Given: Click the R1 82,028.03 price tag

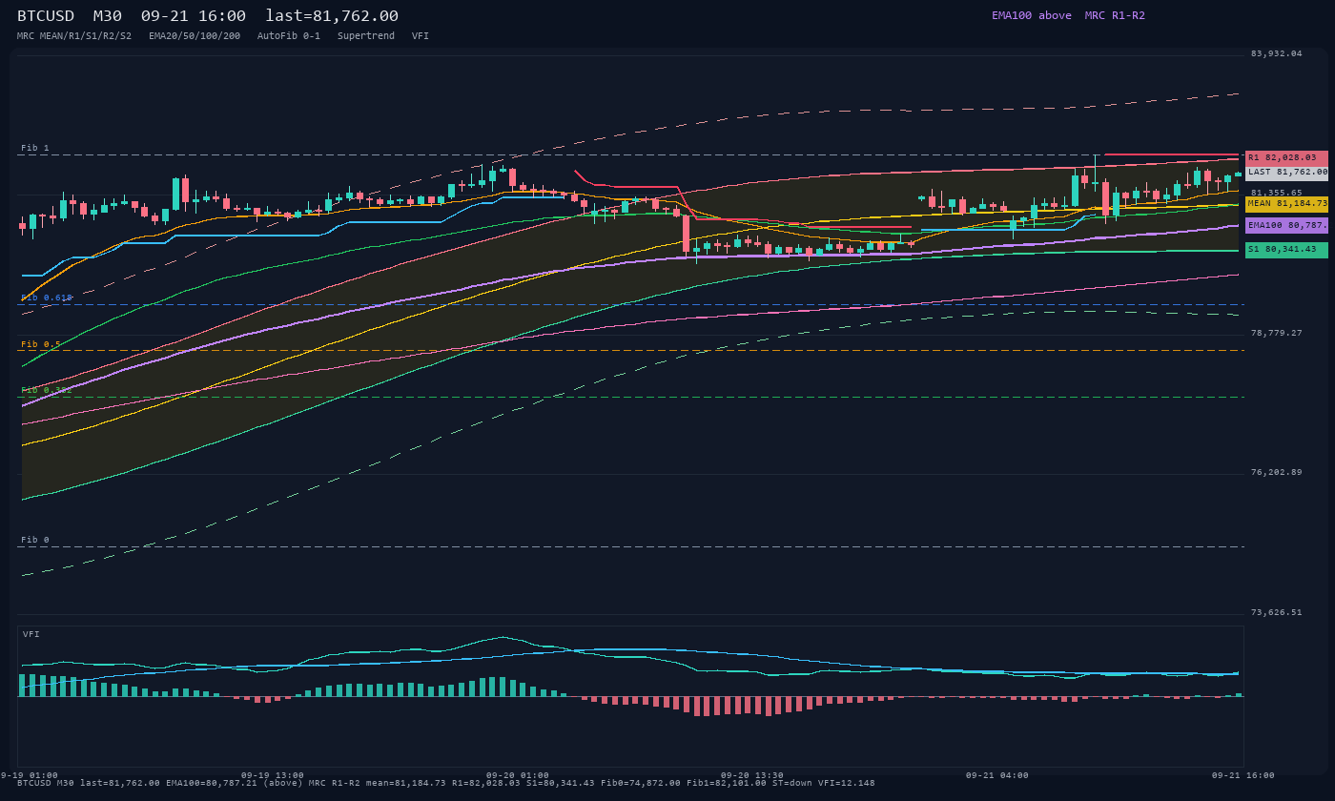Looking at the screenshot, I should 1286,157.
